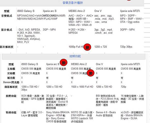
Task: Open the 音樂及影片播放 section header
Action: 73,3
